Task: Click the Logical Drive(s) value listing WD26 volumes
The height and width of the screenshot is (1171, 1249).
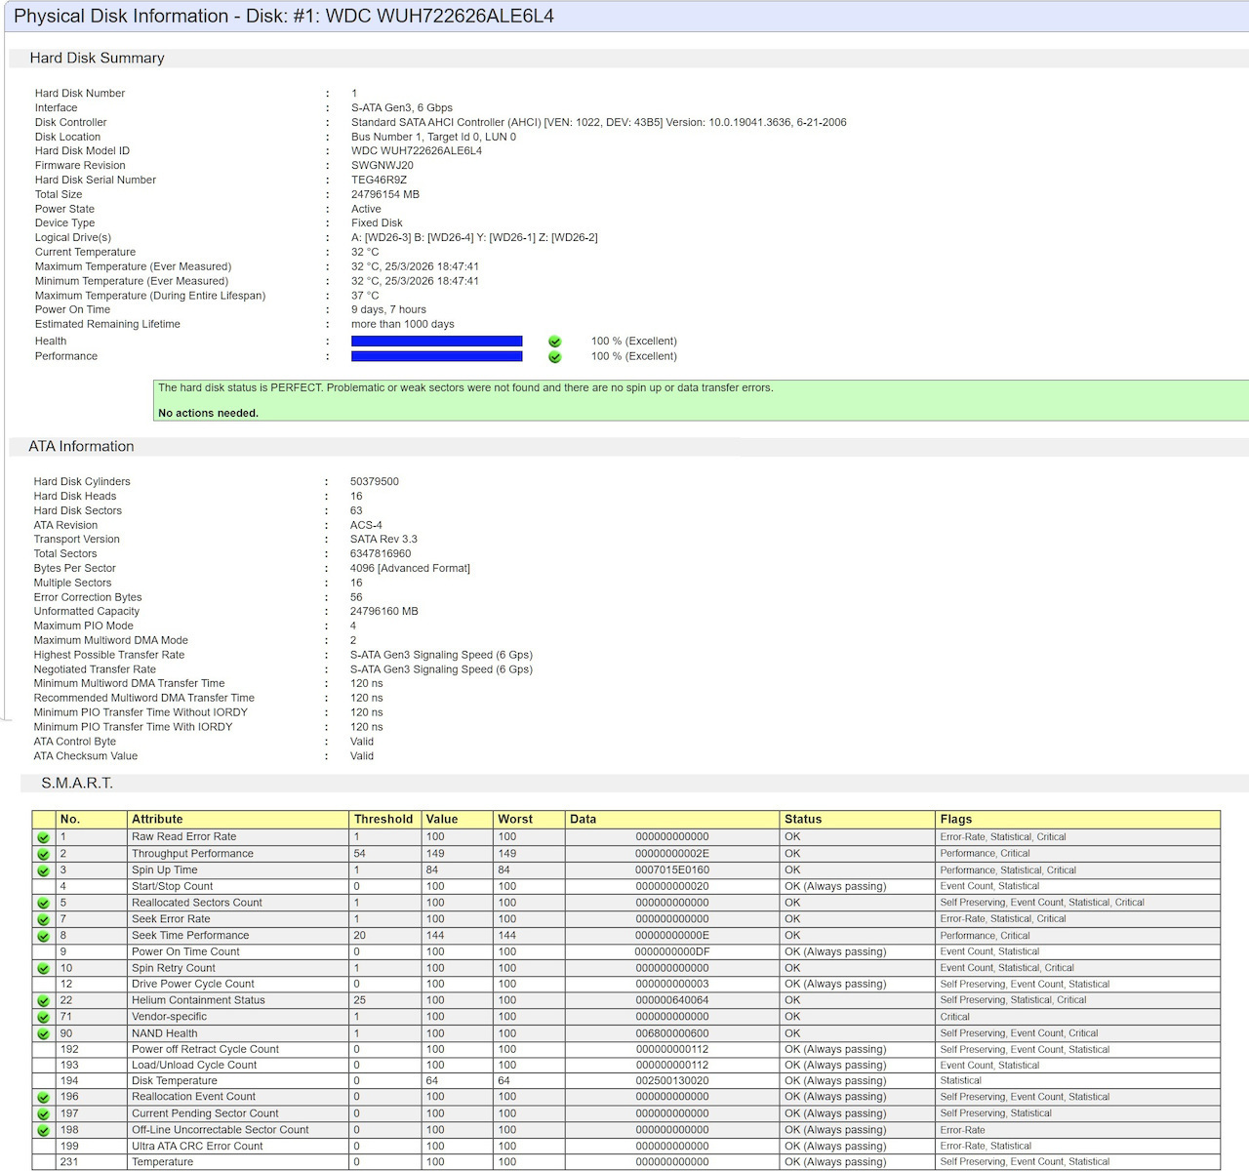Action: [x=474, y=238]
